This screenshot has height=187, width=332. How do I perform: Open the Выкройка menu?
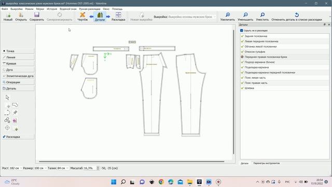pos(17,9)
